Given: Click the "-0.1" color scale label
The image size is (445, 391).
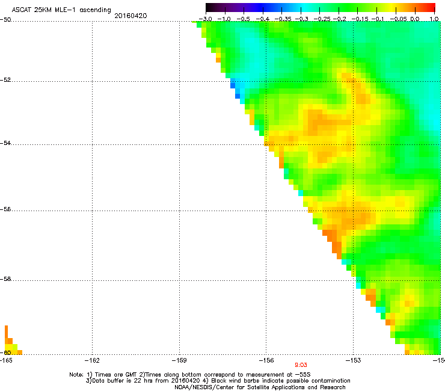Looking at the screenshot, I should point(378,19).
